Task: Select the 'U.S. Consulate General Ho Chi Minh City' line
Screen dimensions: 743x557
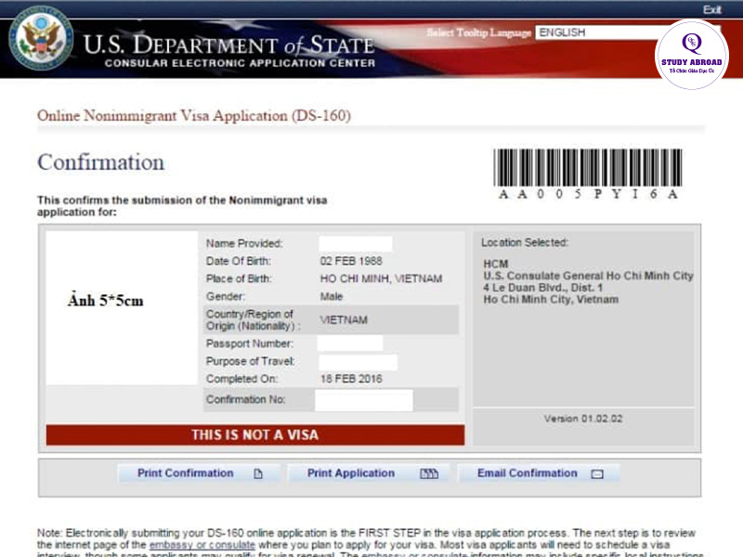Action: (x=588, y=276)
